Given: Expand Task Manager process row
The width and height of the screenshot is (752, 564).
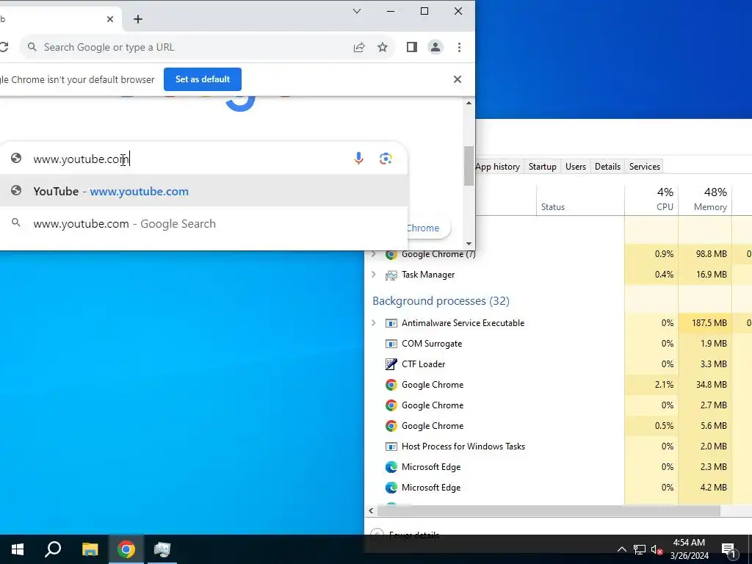Looking at the screenshot, I should [374, 275].
